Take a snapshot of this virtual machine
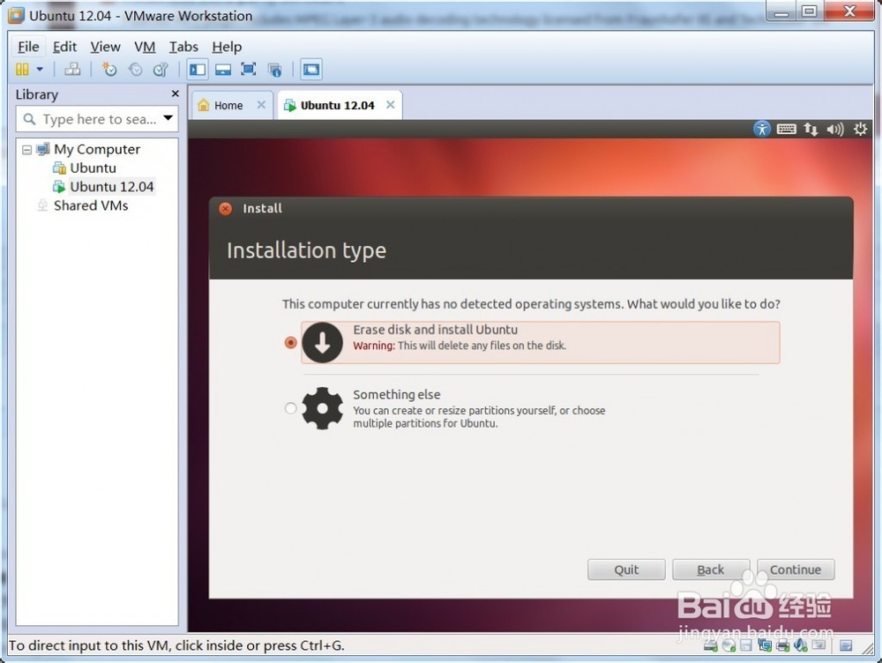This screenshot has width=882, height=663. tap(108, 69)
